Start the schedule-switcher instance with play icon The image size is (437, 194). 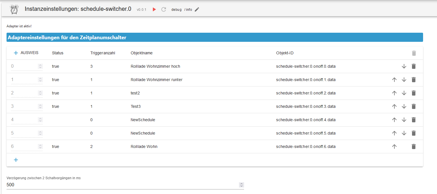[154, 9]
